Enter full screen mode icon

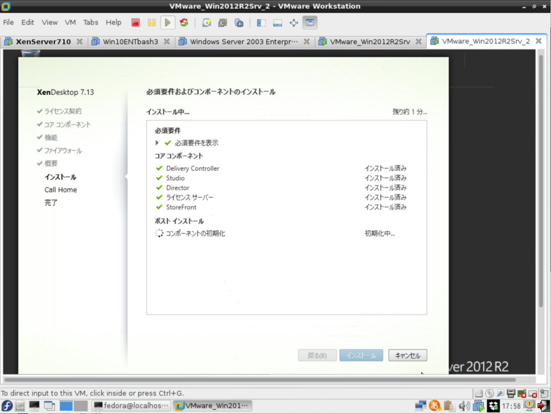[294, 23]
